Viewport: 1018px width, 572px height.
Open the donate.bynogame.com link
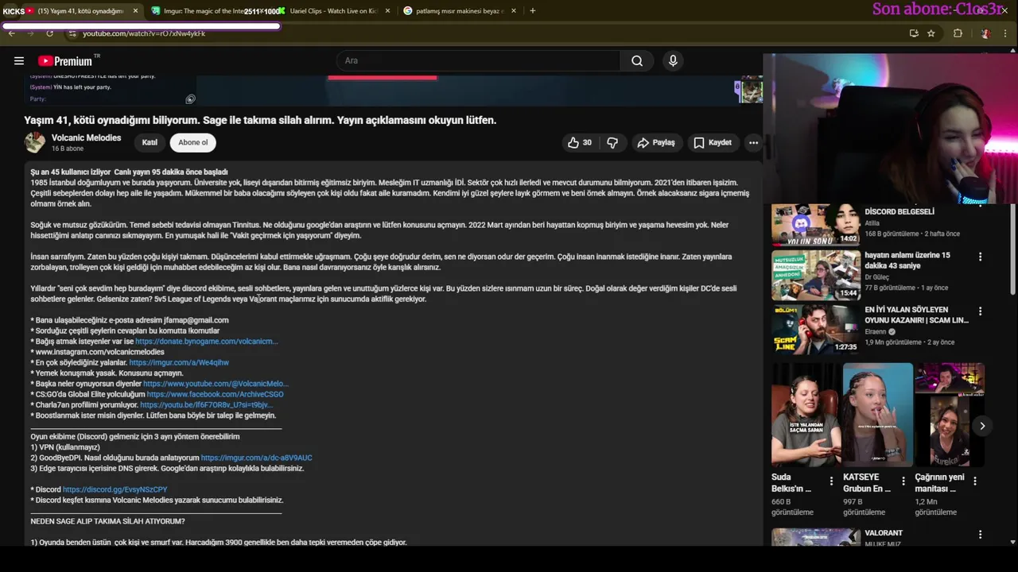tap(206, 342)
